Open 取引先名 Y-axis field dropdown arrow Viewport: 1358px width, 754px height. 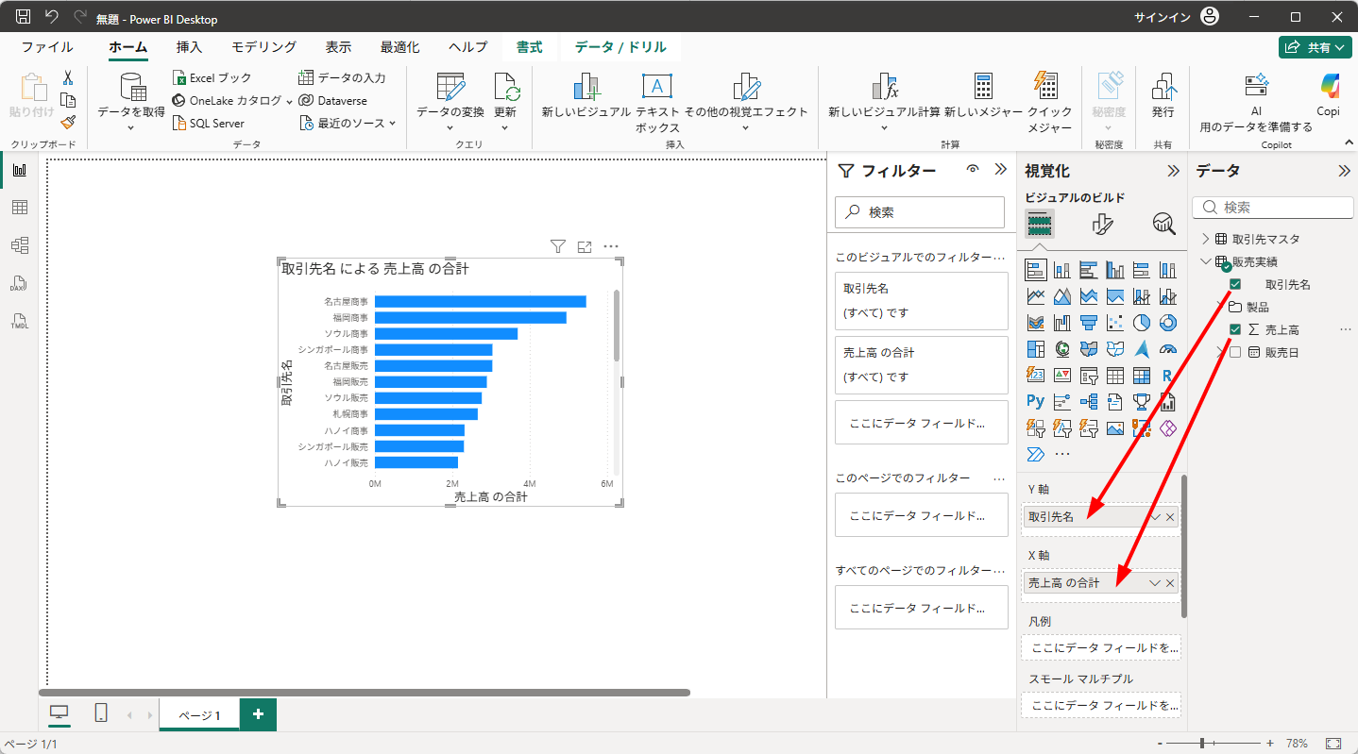(x=1156, y=516)
